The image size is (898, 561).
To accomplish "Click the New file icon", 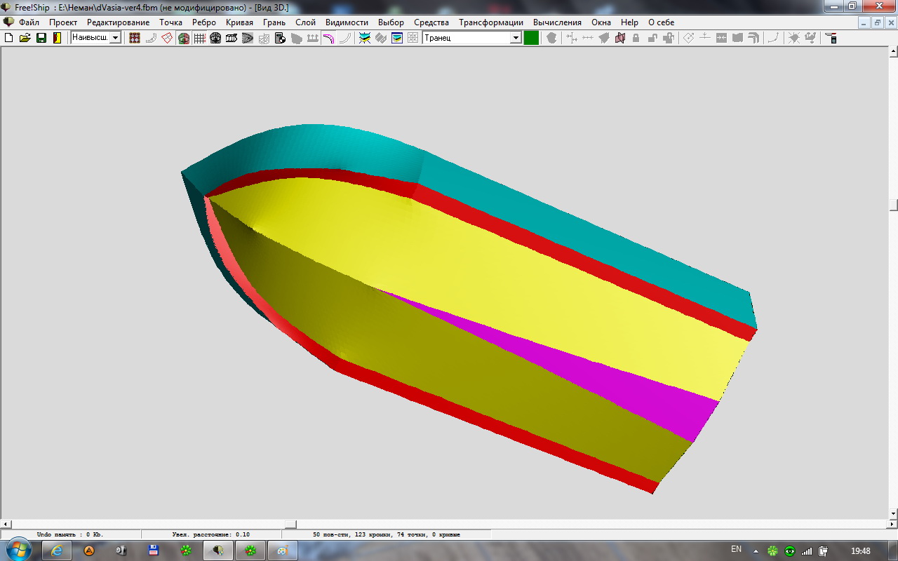I will 9,38.
